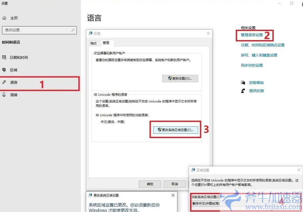Select the Language (语言) sidebar item

(14, 83)
